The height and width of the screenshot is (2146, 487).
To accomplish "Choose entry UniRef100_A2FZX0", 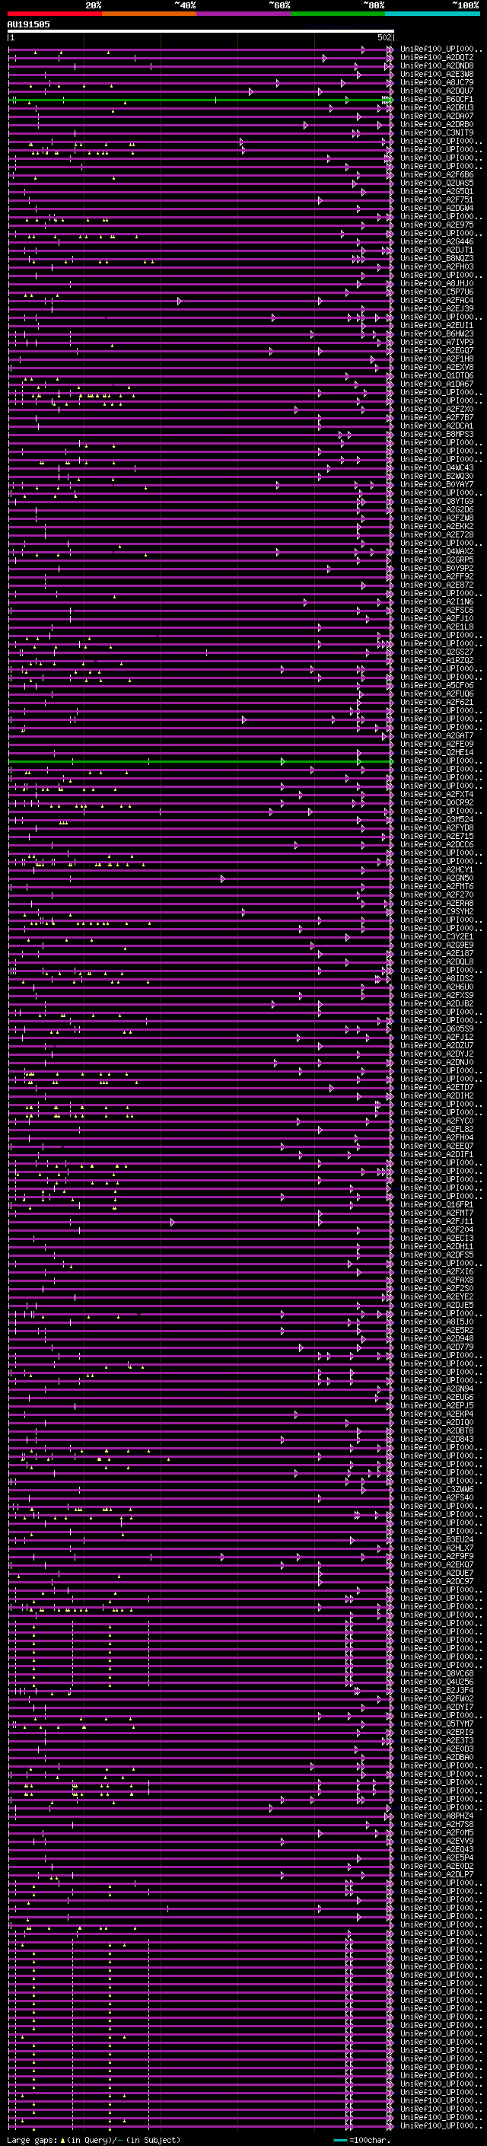I will tap(437, 409).
